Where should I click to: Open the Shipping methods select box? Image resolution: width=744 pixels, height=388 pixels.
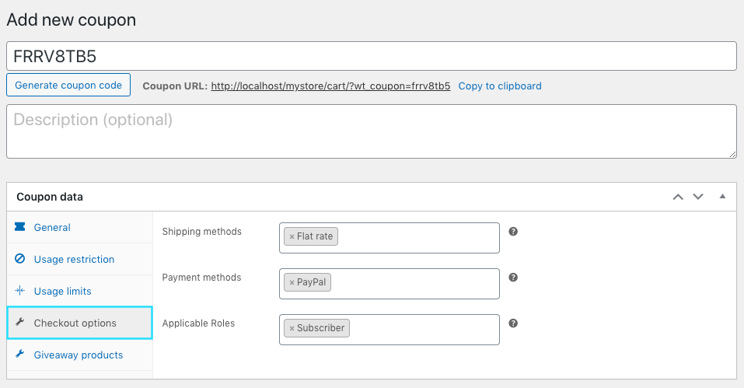coord(389,238)
